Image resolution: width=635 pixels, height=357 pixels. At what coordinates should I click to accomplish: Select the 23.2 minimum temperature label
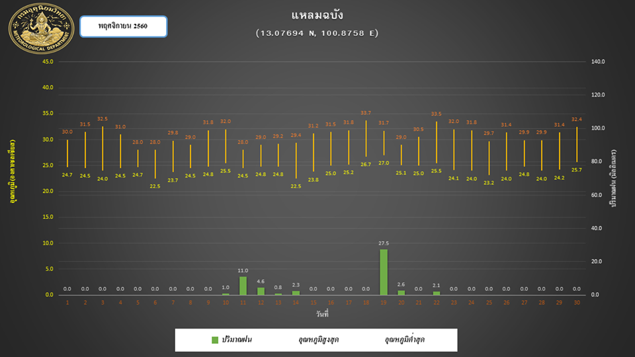pyautogui.click(x=489, y=183)
